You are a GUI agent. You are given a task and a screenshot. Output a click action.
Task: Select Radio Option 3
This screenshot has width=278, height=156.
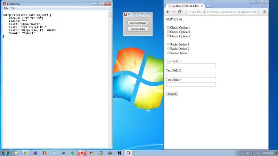click(168, 53)
